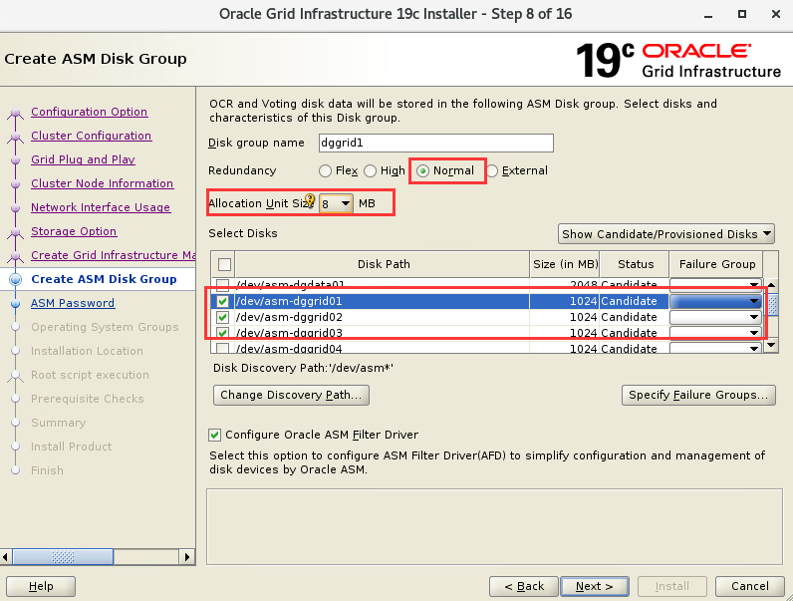Choose External redundancy radio button

[492, 171]
